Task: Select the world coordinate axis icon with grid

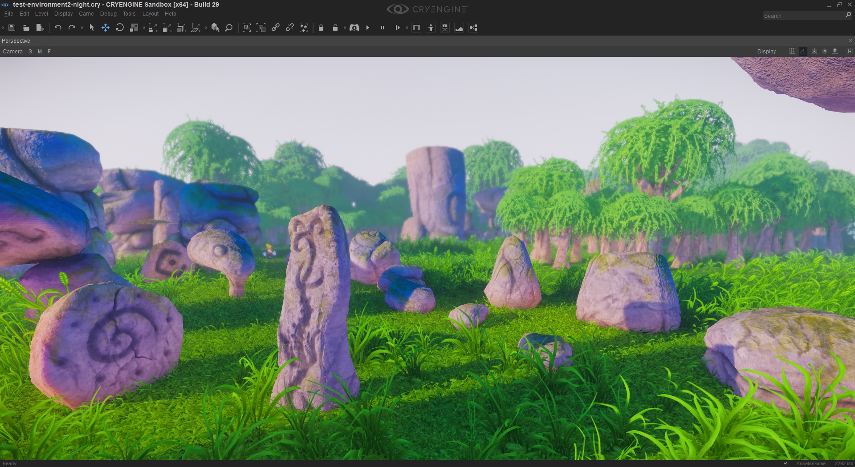Action: (x=195, y=28)
